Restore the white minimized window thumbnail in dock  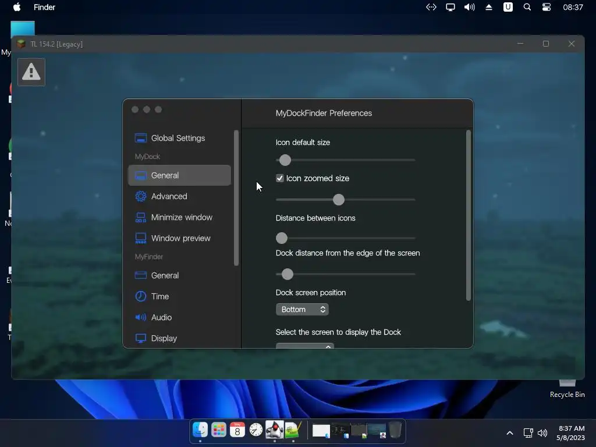[x=321, y=431]
